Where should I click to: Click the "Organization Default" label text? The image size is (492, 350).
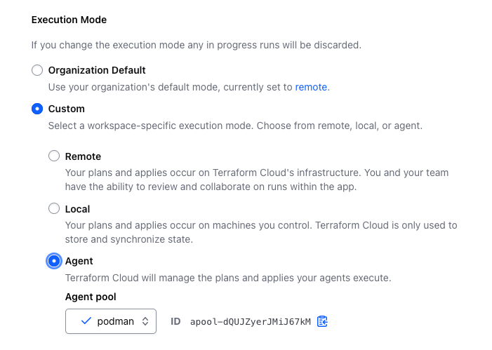pyautogui.click(x=97, y=70)
